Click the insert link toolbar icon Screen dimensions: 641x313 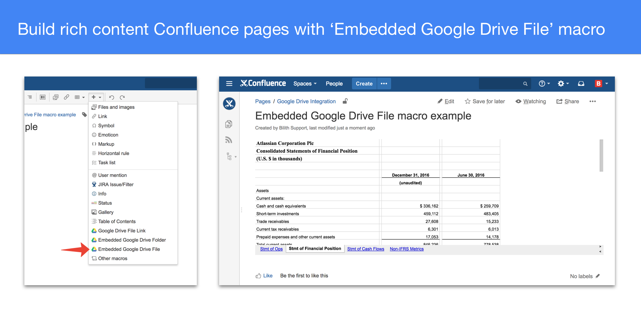tap(66, 97)
